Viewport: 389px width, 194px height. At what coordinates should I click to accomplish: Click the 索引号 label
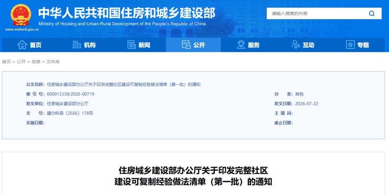[x=35, y=94]
